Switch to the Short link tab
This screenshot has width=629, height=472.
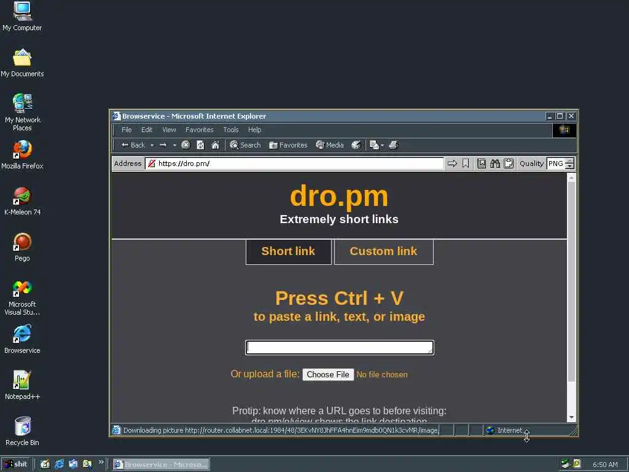(x=289, y=251)
